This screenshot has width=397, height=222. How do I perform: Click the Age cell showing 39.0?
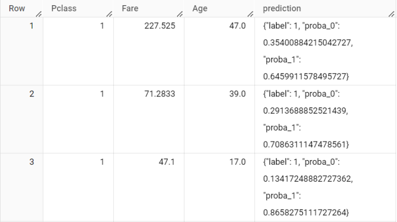pos(237,93)
